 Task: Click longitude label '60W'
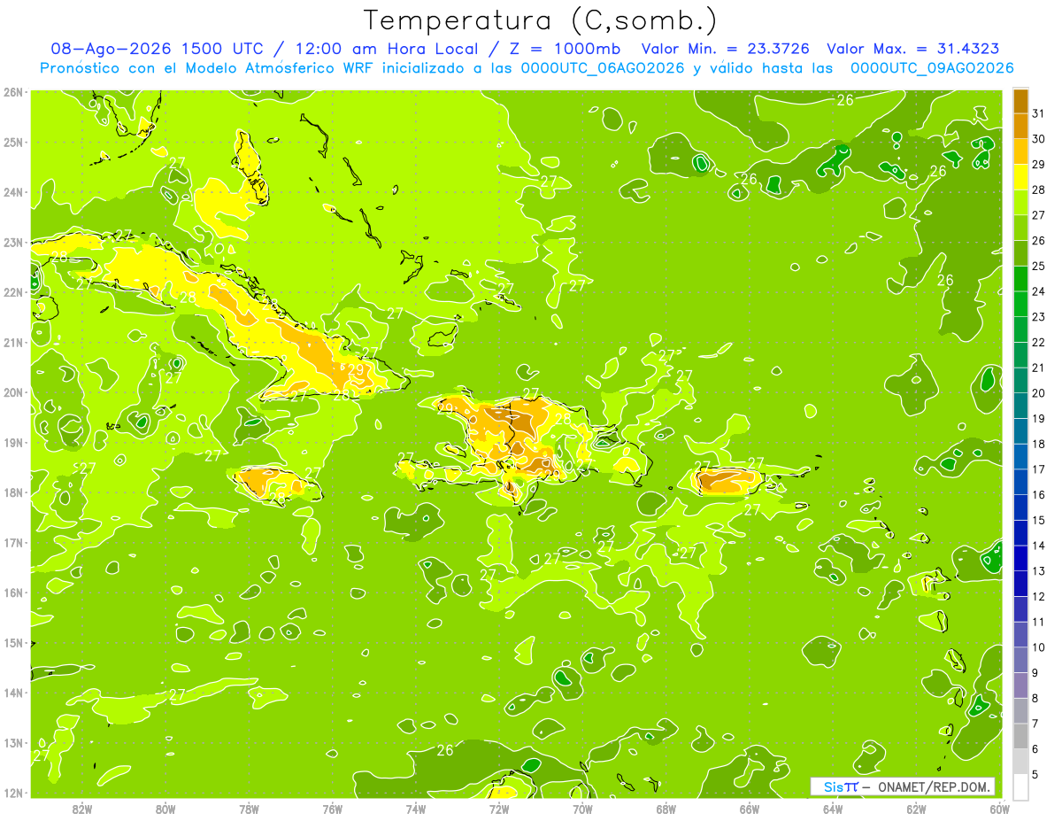pyautogui.click(x=1000, y=809)
